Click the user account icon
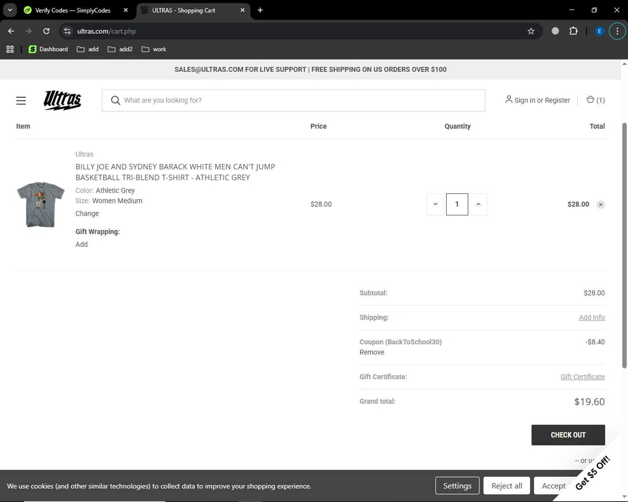The image size is (628, 502). pos(509,100)
